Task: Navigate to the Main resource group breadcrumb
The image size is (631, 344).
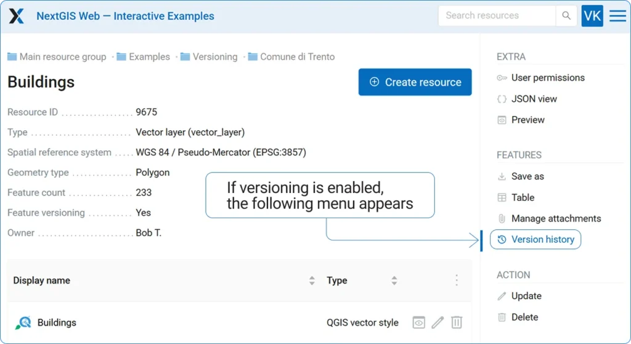Action: [62, 57]
